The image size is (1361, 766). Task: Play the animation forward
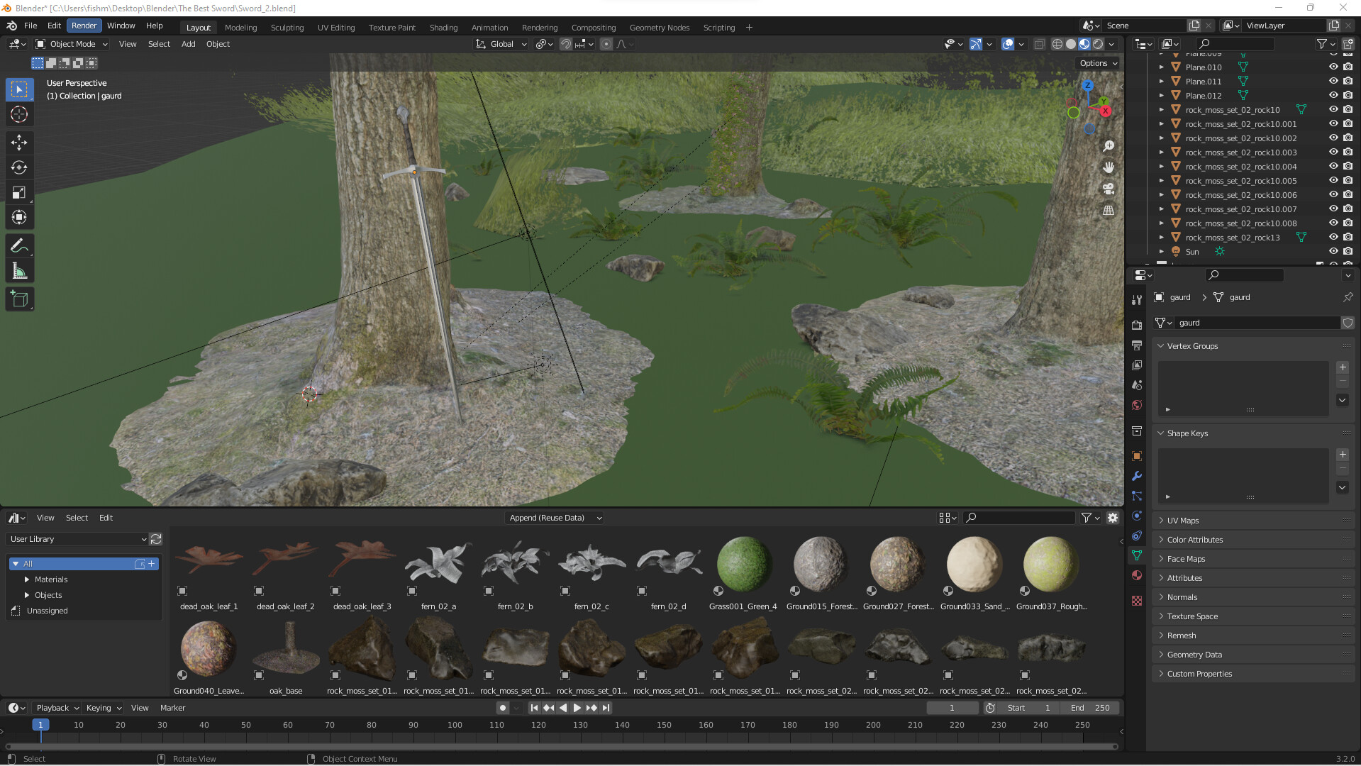coord(577,708)
